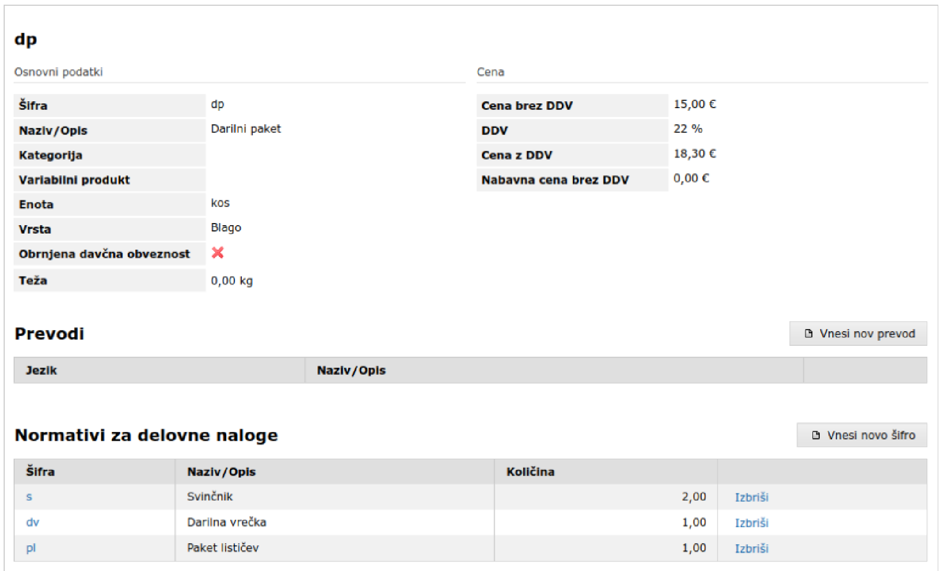Open the product link 's'

29,496
